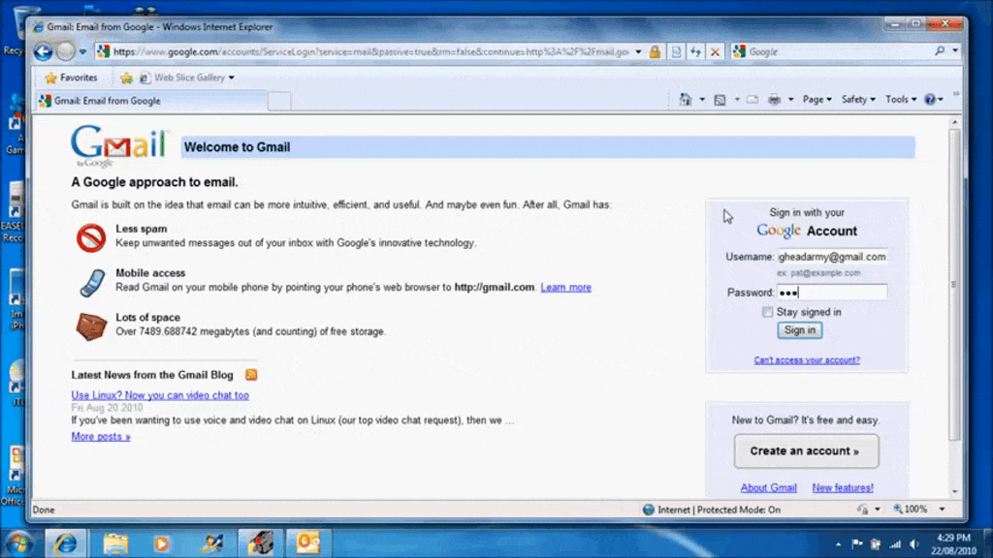Click the IE back navigation arrow

[x=43, y=52]
